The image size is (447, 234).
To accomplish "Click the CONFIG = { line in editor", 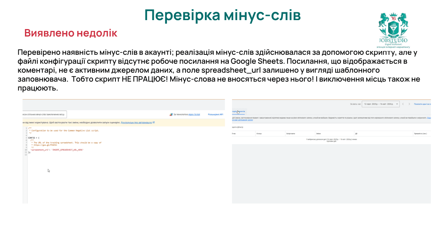I will coord(34,137).
